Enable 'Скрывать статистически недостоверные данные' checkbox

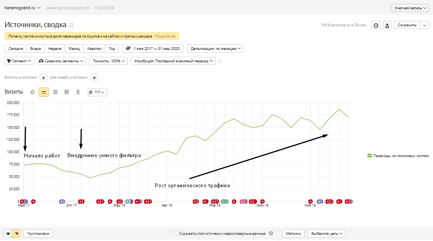pyautogui.click(x=176, y=234)
